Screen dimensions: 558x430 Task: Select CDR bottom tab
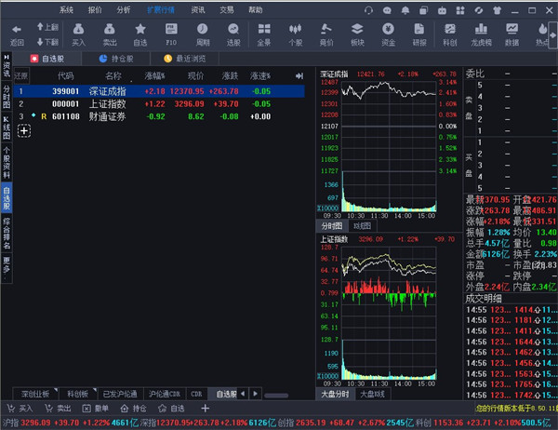196,394
